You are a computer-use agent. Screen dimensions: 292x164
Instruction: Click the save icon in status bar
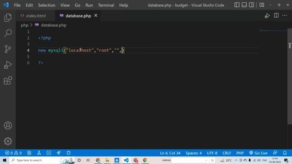(x=29, y=153)
